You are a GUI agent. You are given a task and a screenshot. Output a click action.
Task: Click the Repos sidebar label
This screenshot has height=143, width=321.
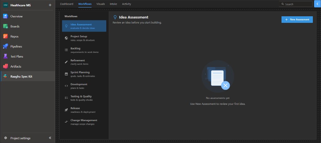coord(14,36)
